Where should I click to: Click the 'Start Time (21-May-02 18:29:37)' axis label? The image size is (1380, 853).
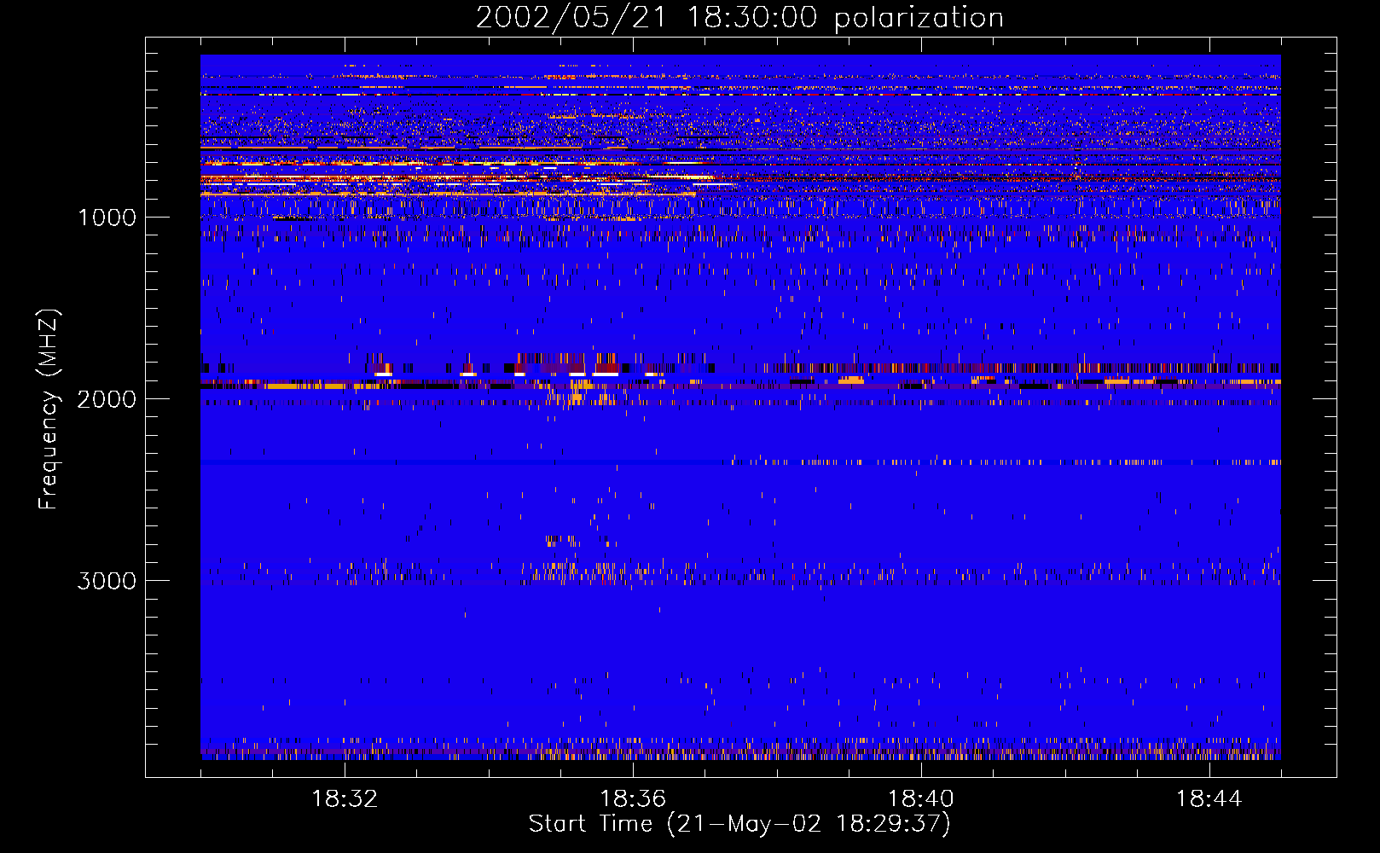pyautogui.click(x=739, y=824)
